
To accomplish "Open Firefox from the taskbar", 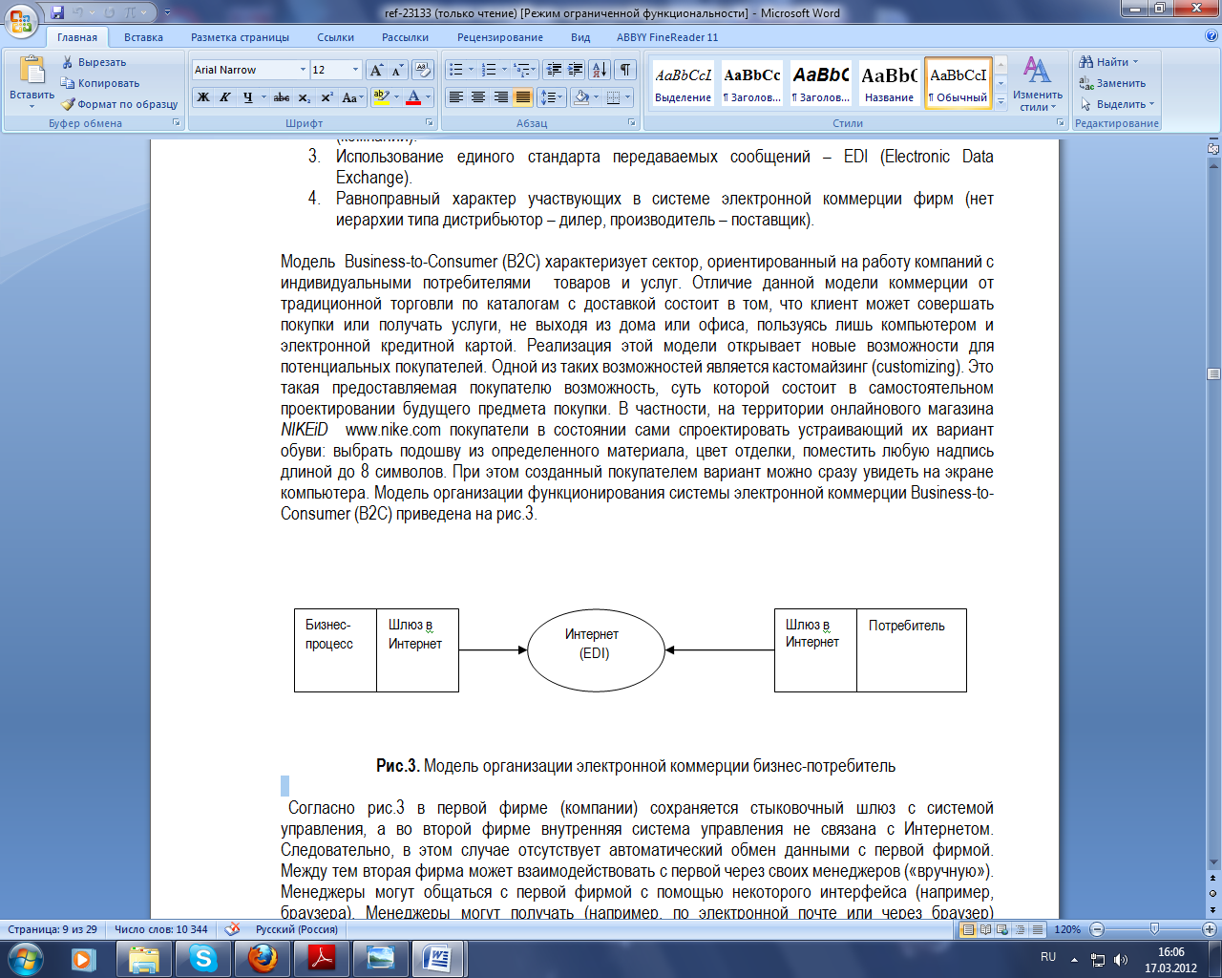I will pos(263,958).
